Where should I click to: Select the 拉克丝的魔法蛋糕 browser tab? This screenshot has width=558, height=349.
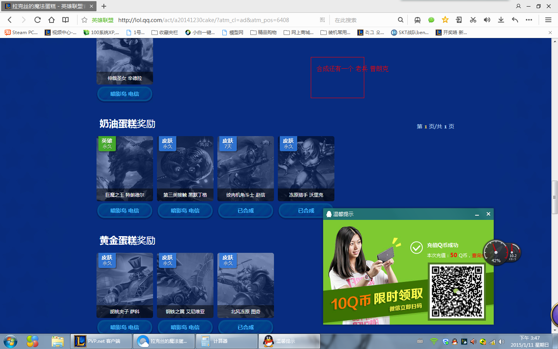click(x=48, y=6)
